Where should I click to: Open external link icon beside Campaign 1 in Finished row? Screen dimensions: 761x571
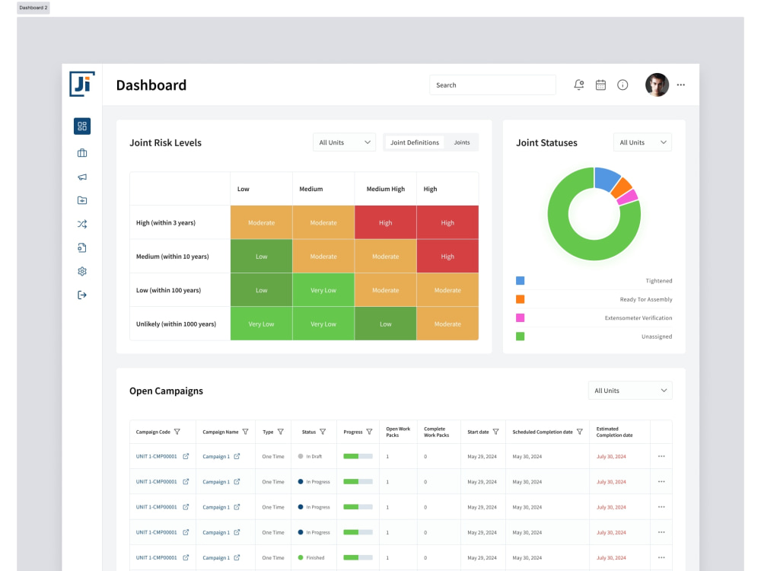(x=237, y=557)
